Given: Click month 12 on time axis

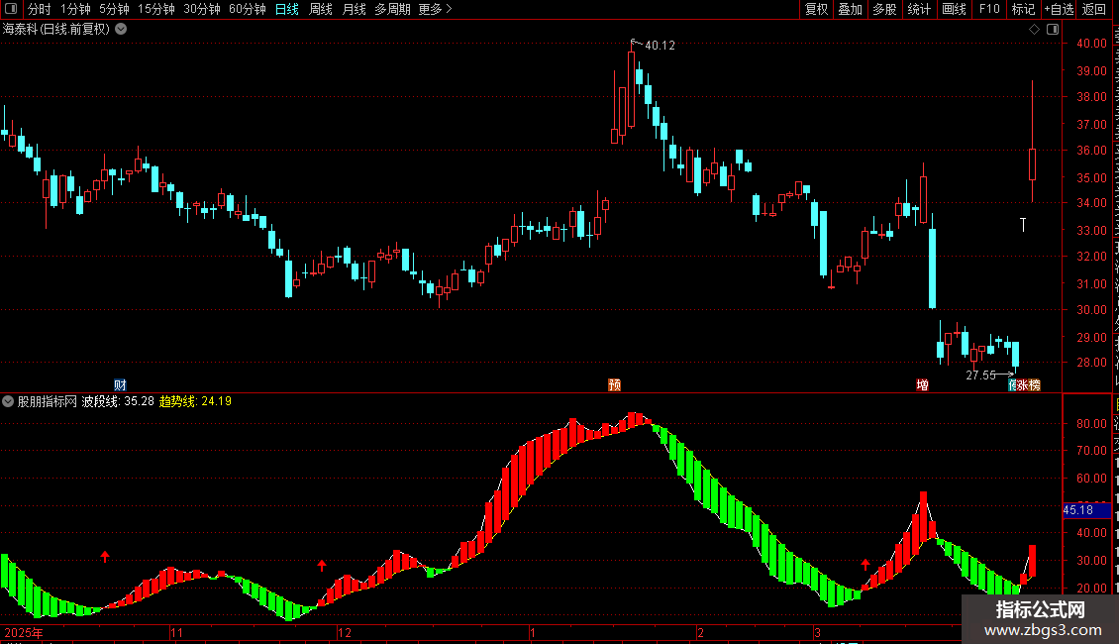Looking at the screenshot, I should pyautogui.click(x=345, y=632).
